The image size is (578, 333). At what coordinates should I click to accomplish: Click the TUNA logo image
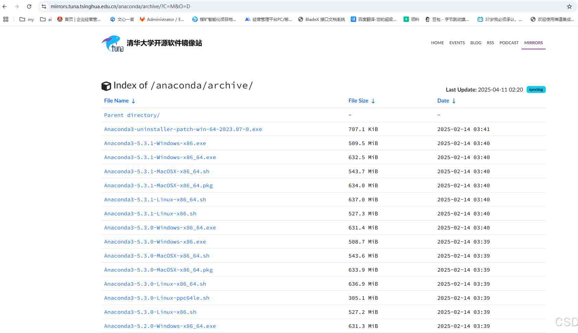tap(113, 44)
